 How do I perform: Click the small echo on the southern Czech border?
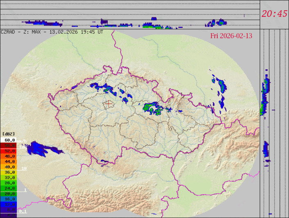click(x=105, y=162)
